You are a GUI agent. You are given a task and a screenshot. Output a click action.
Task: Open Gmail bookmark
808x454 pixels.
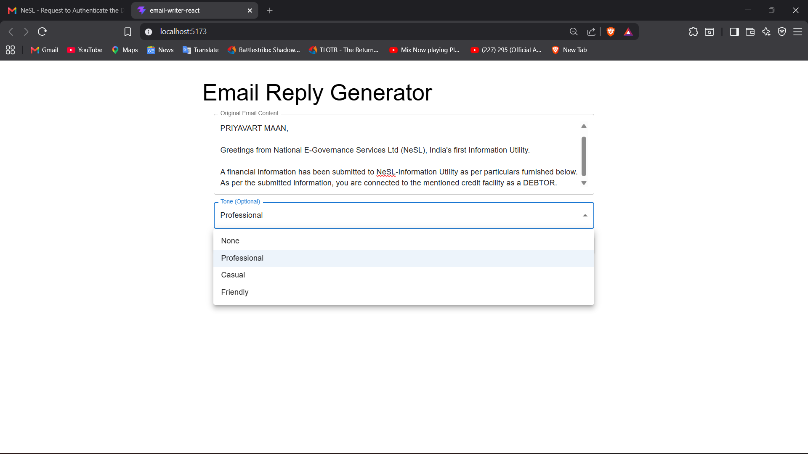(44, 50)
